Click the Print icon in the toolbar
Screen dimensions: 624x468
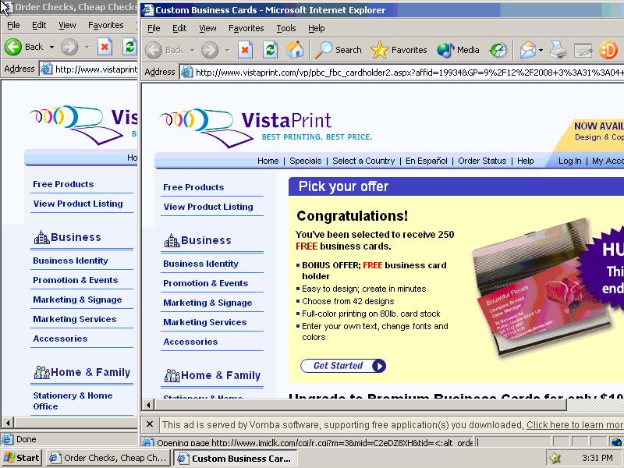click(558, 50)
